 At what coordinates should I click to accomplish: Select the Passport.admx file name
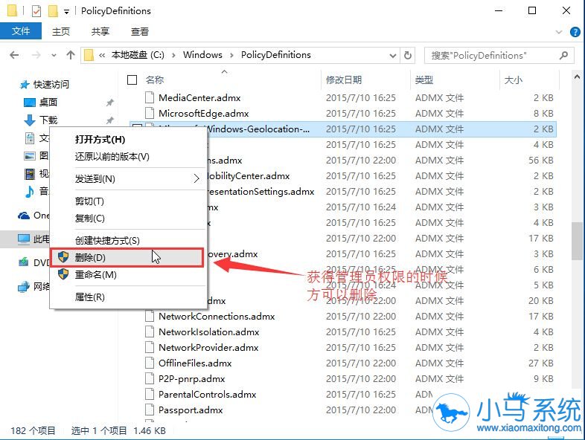[191, 410]
